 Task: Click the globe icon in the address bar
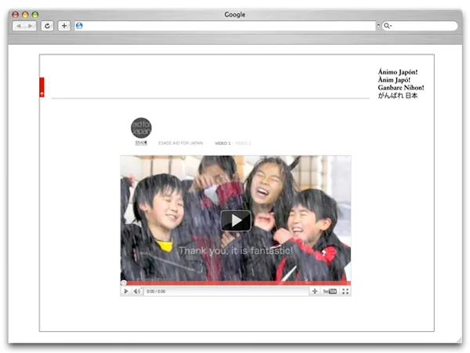point(79,26)
